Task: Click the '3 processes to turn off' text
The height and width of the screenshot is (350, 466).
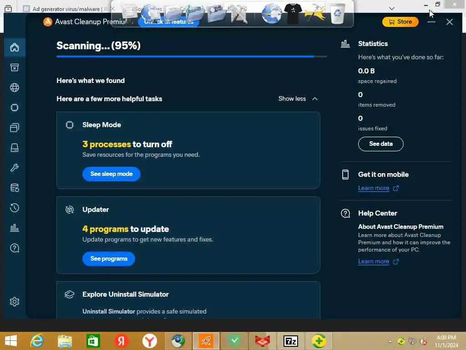Action: tap(127, 144)
